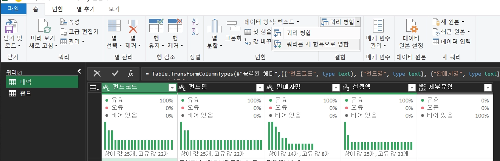Click the 그룹화 icon
Image resolution: width=500 pixels, height=161 pixels.
point(233,26)
